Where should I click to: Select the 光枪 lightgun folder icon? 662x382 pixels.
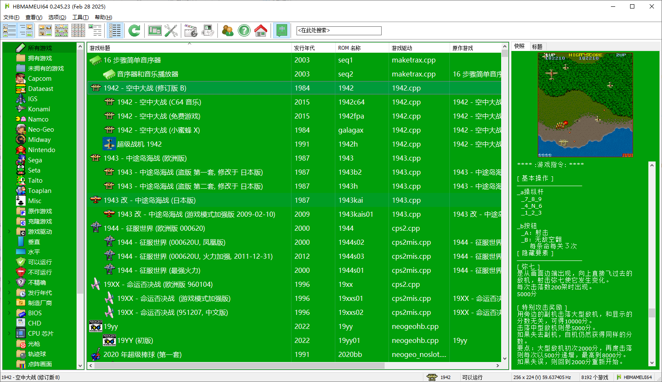pyautogui.click(x=21, y=344)
